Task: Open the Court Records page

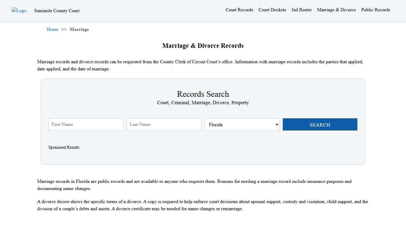Action: click(239, 10)
